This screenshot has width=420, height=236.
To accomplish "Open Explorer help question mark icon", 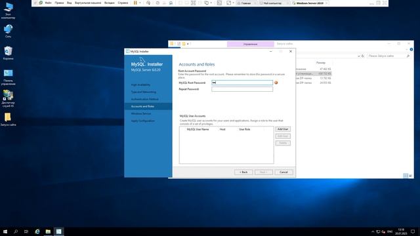I will [x=411, y=50].
